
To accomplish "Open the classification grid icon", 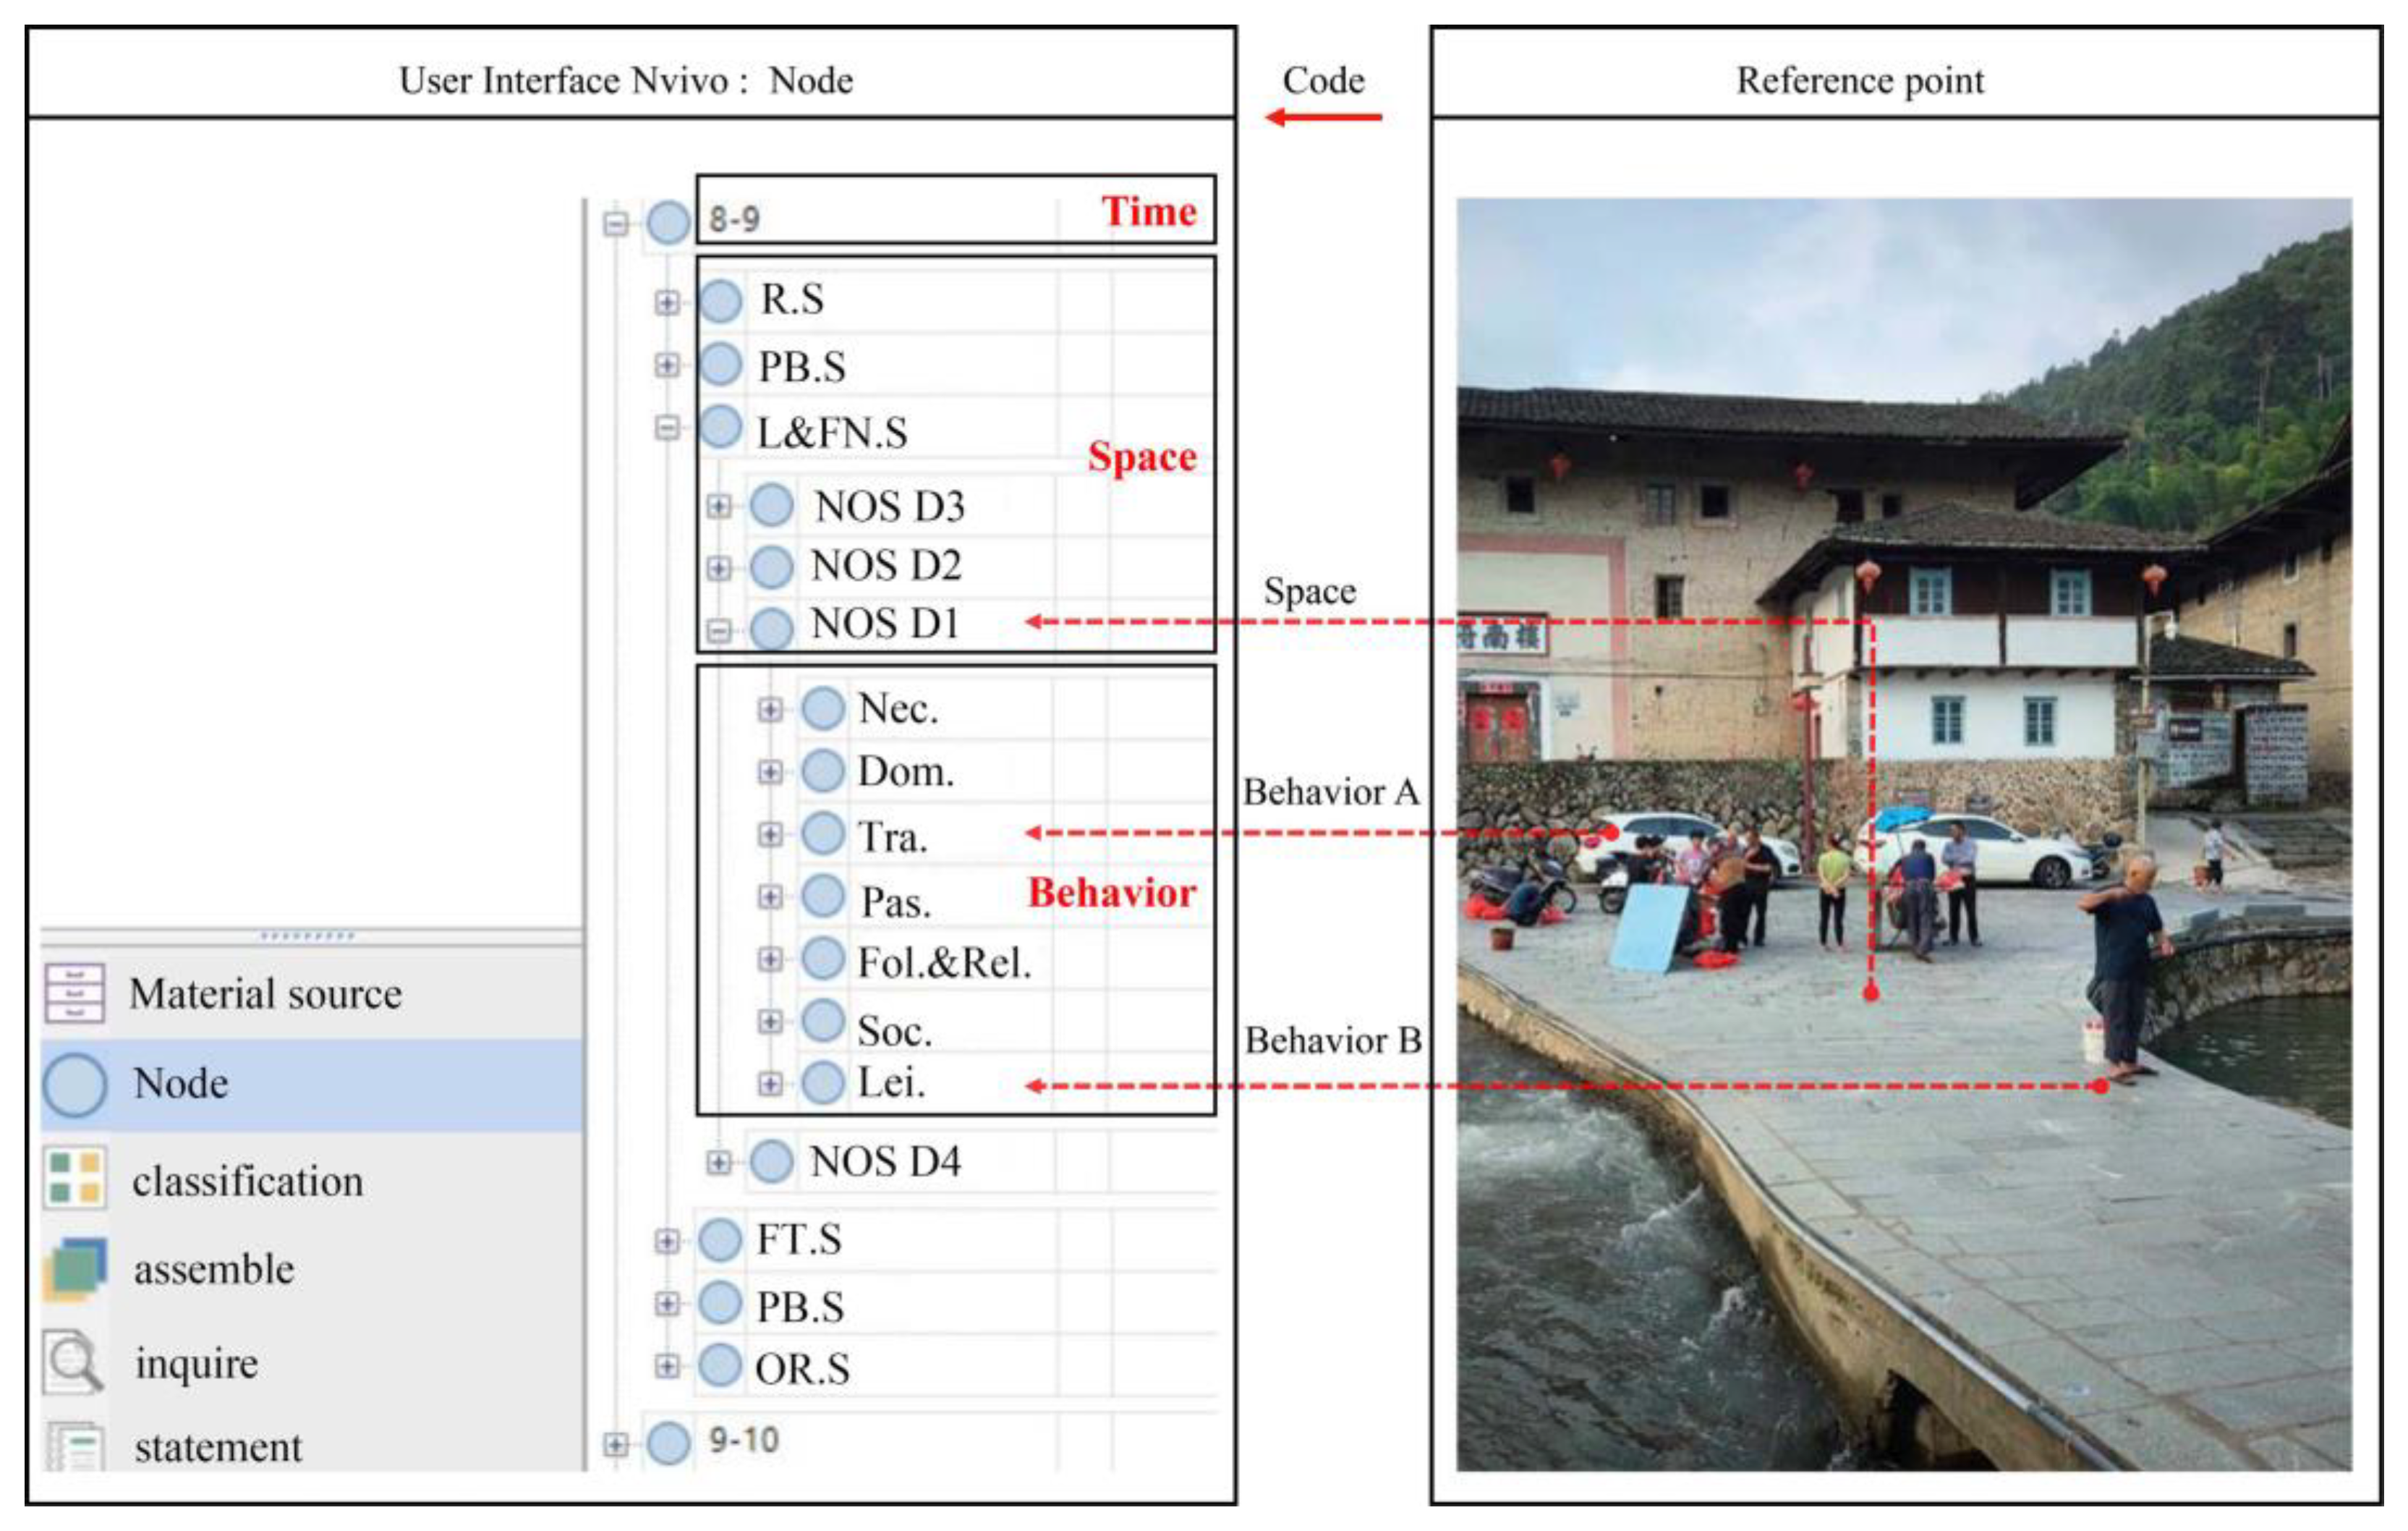I will 74,1177.
